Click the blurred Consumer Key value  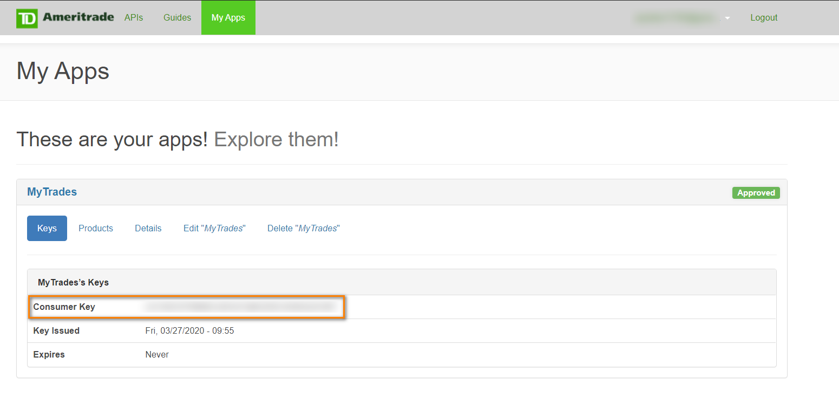240,307
